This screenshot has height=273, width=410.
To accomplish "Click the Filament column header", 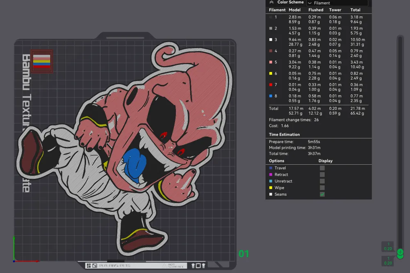I will (277, 10).
